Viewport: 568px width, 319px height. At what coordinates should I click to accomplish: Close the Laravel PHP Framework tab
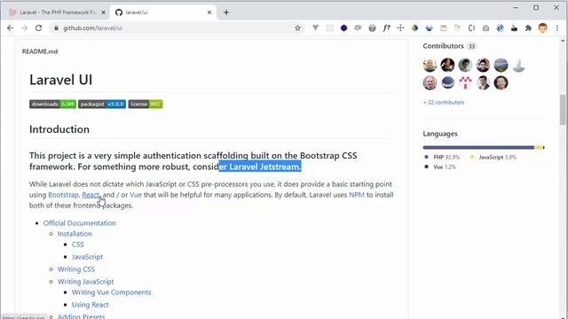[x=103, y=12]
